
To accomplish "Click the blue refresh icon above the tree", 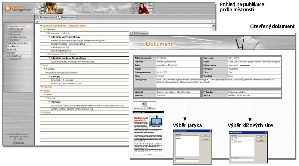I will [37, 22].
